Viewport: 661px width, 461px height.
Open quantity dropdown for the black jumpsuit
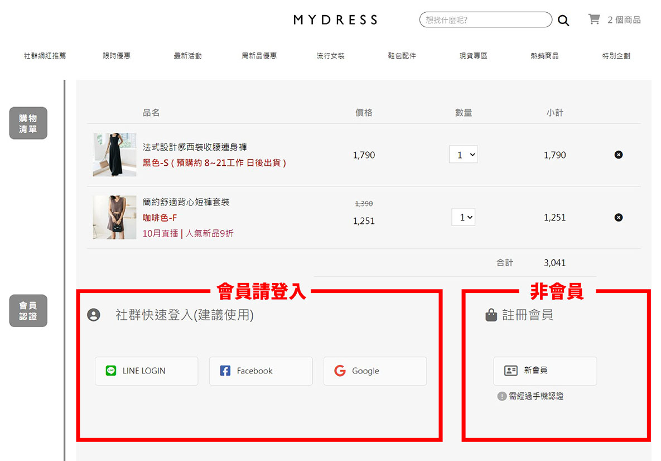(x=464, y=155)
